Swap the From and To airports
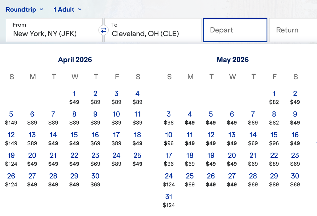The image size is (317, 216). pos(104,30)
